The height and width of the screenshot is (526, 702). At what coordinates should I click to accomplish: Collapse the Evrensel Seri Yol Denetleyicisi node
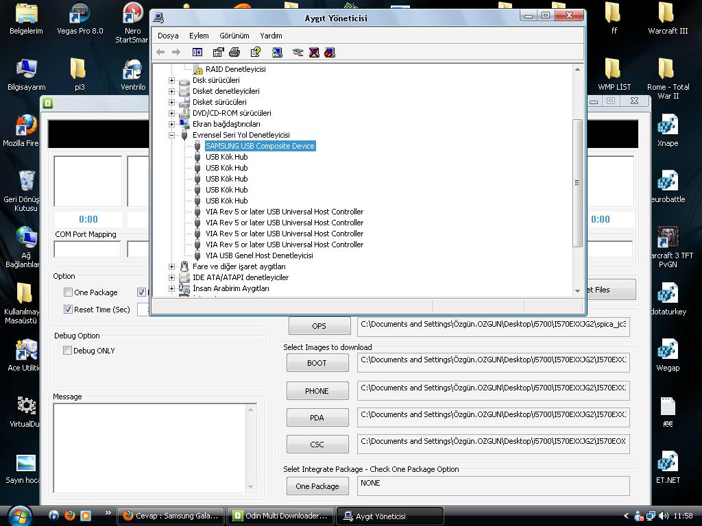click(x=171, y=135)
